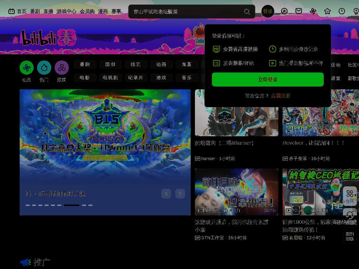Open the 赛事 navigation item
Screen dimensions: 359x269
pyautogui.click(x=116, y=12)
